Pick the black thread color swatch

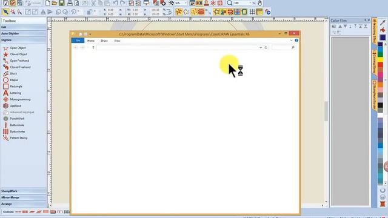pyautogui.click(x=380, y=105)
